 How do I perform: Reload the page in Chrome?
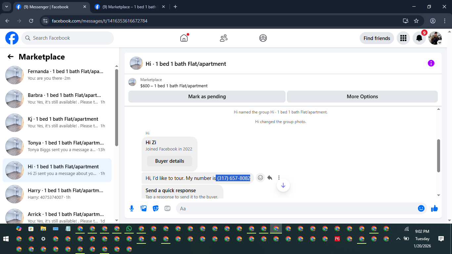[x=31, y=21]
